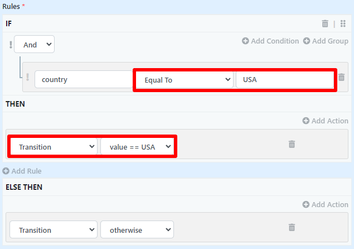Click the plus icon beside Add Rule
354x249 pixels.
pyautogui.click(x=6, y=171)
